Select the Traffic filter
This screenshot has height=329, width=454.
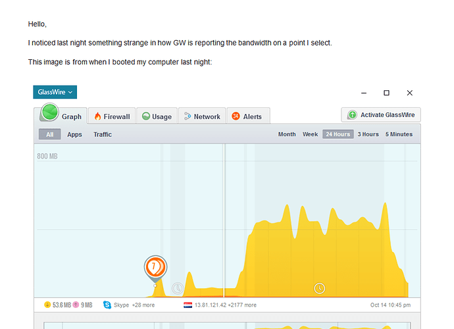pos(103,134)
